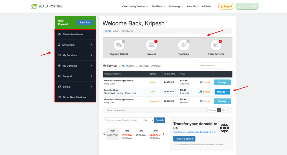
Task: Open SPanel for cloud-e55462.managed-vps.net
Action: click(205, 82)
